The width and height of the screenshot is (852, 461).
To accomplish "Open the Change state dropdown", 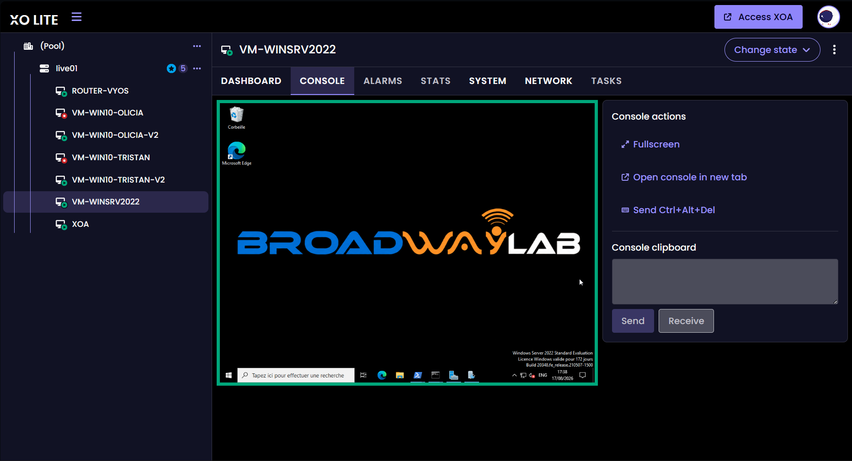I will pos(772,50).
